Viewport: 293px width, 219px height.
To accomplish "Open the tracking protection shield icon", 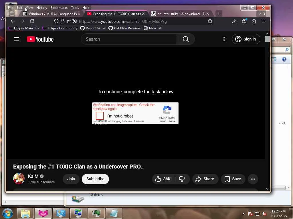I will pos(56,21).
